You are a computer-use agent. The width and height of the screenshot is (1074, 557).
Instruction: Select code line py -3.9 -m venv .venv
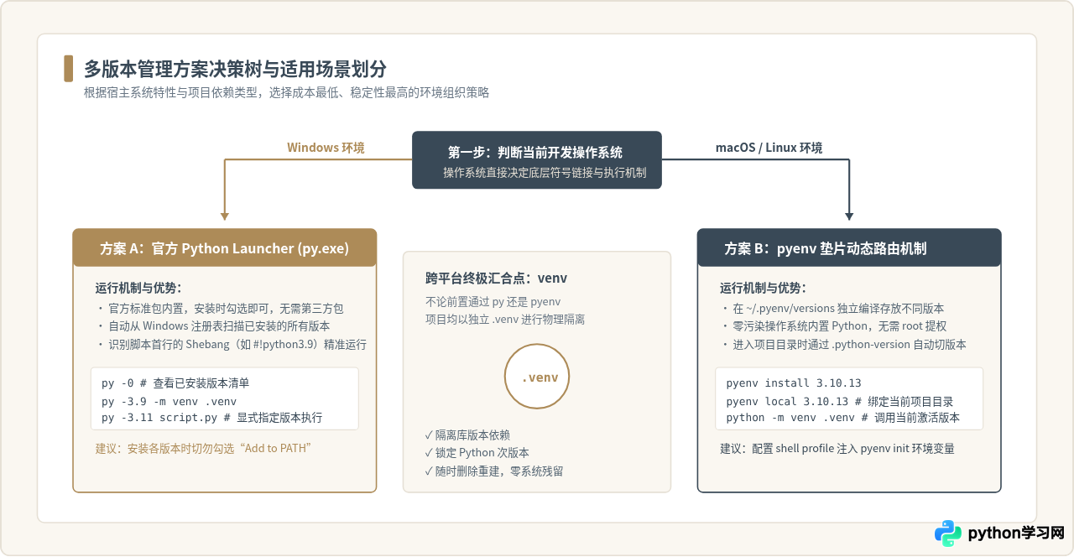coord(169,401)
